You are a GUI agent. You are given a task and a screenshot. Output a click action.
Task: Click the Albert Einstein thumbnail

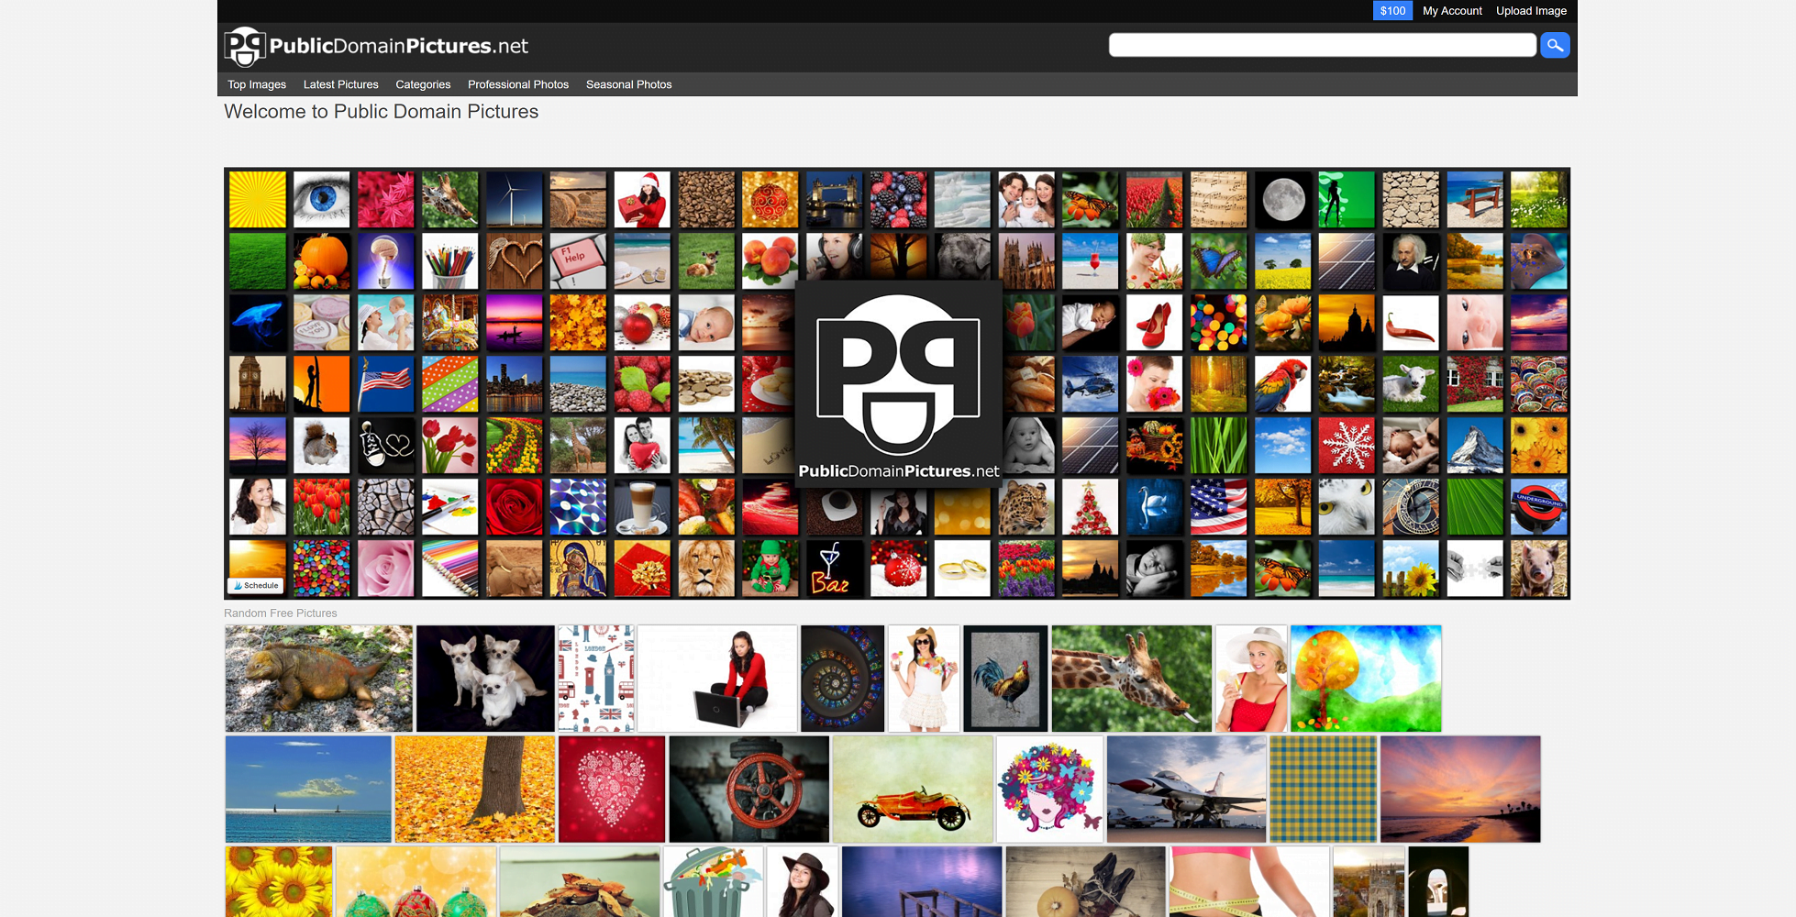[x=1411, y=260]
